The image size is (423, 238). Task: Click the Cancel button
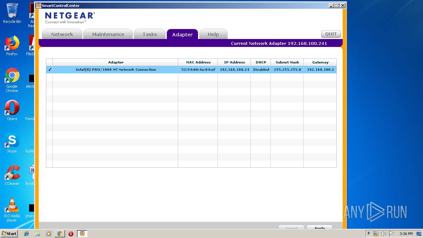coord(291,228)
